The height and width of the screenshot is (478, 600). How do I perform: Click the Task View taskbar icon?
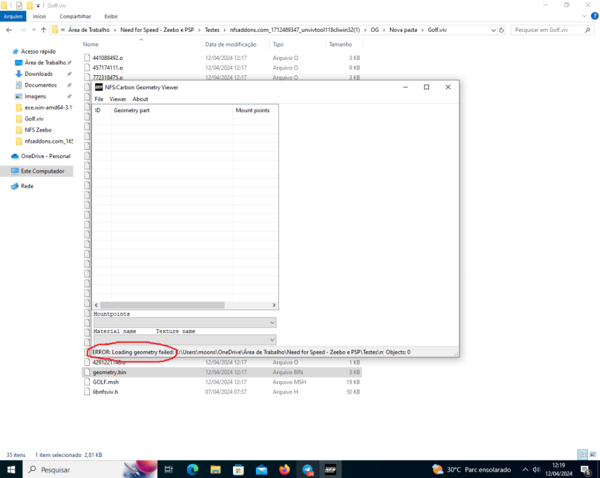[169, 470]
